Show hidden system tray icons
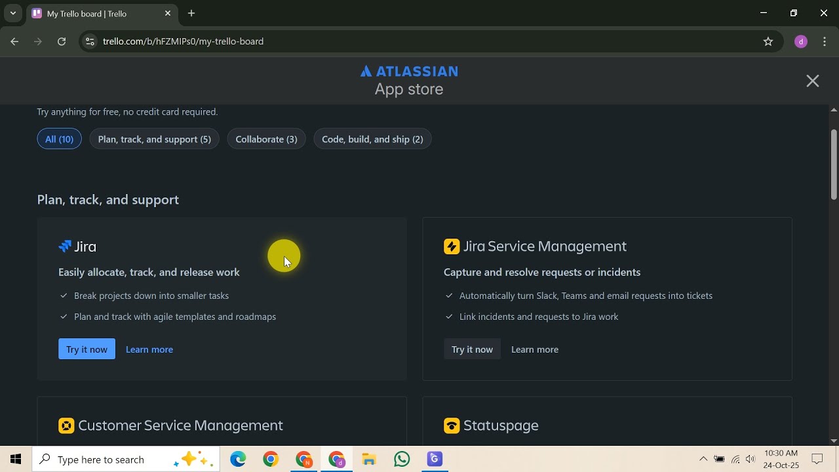Viewport: 839px width, 472px height. (x=703, y=460)
